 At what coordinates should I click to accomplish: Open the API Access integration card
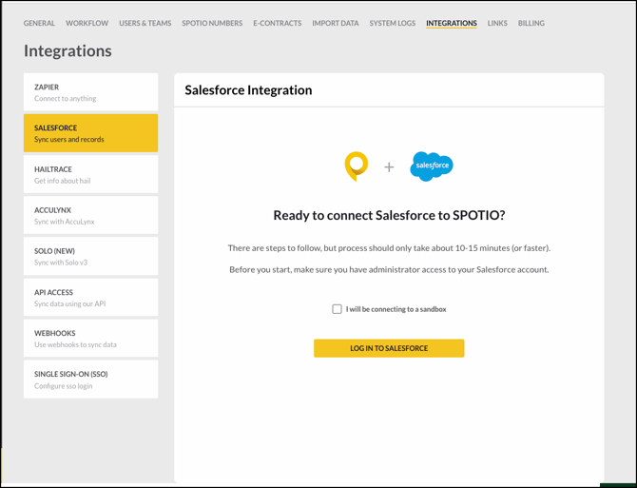(90, 298)
